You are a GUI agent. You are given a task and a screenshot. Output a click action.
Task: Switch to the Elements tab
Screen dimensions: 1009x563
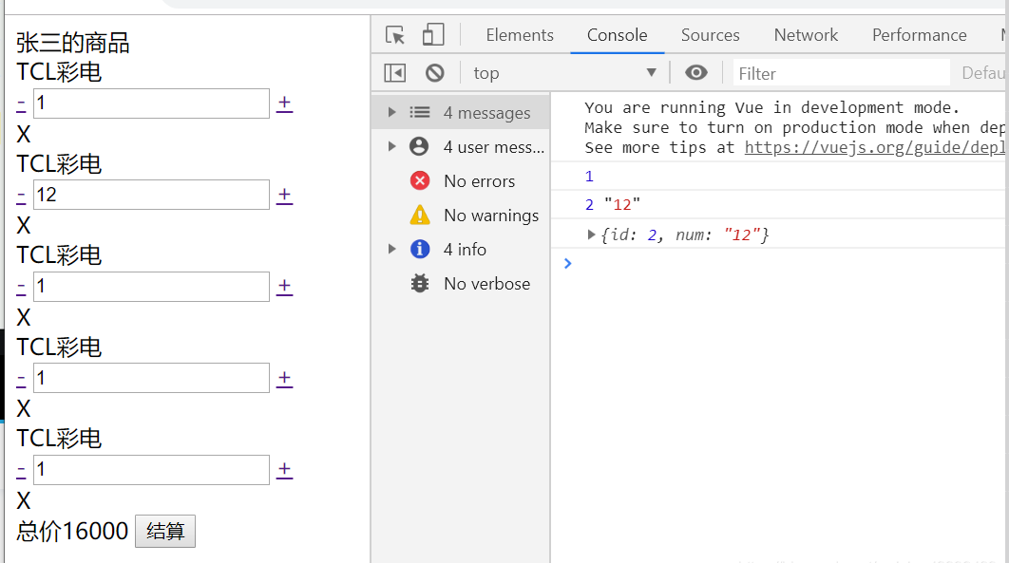[520, 35]
